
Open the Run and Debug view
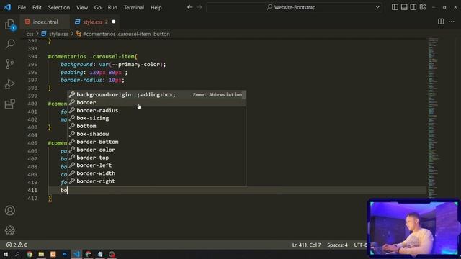click(x=9, y=84)
